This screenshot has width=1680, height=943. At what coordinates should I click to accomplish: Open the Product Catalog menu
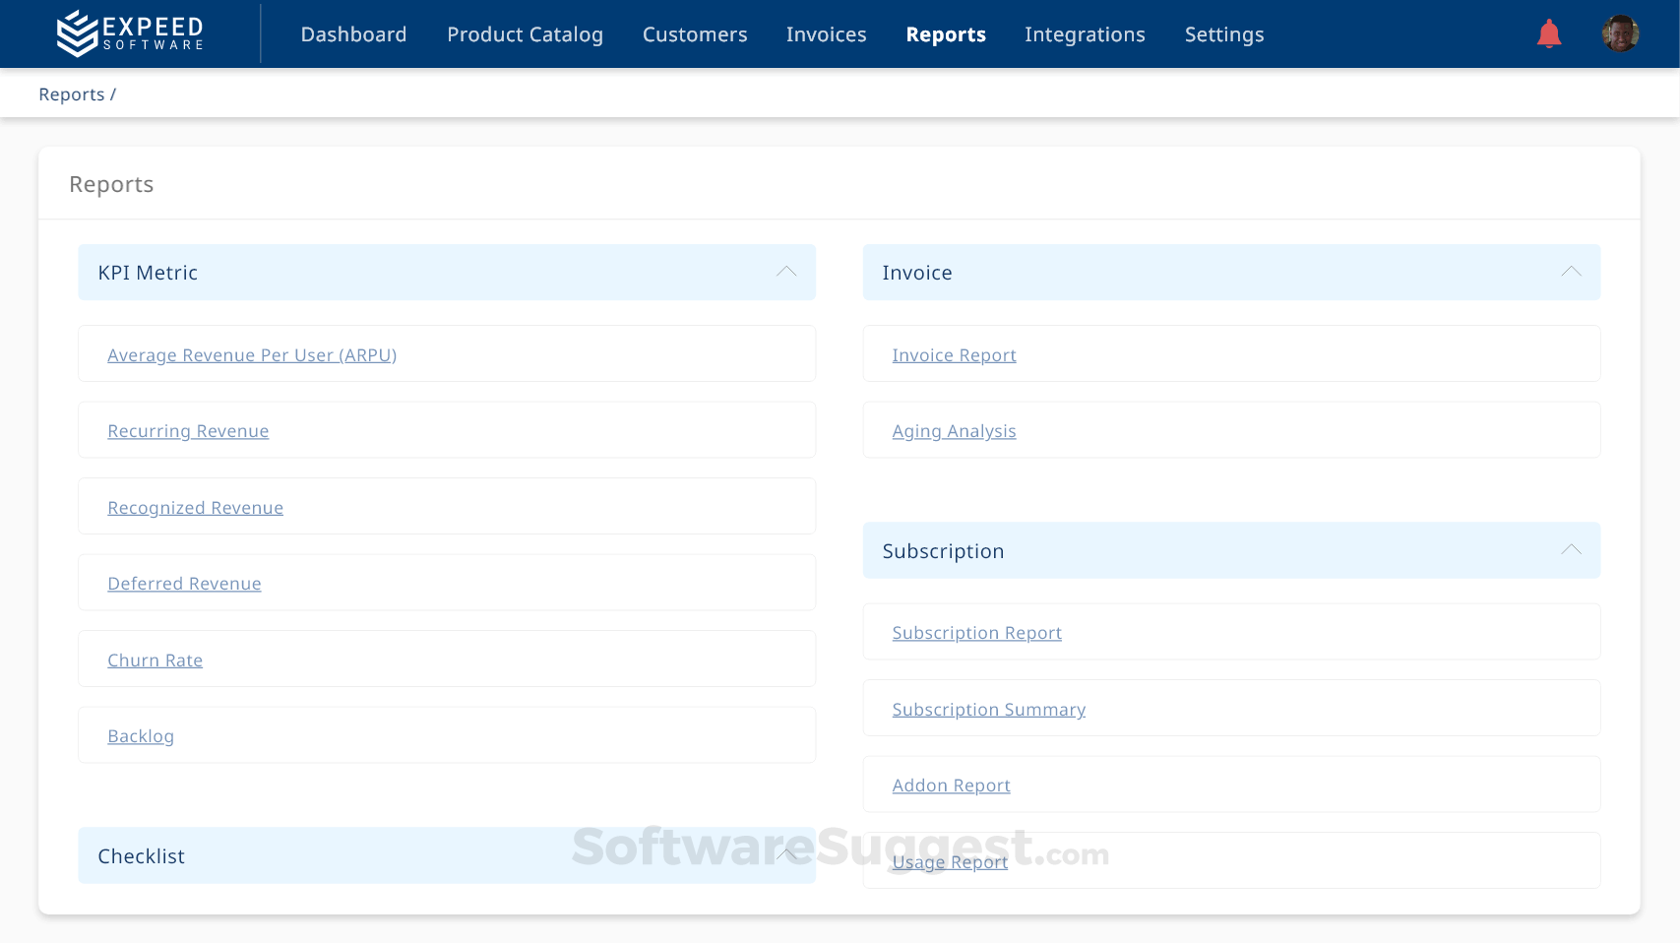click(525, 34)
